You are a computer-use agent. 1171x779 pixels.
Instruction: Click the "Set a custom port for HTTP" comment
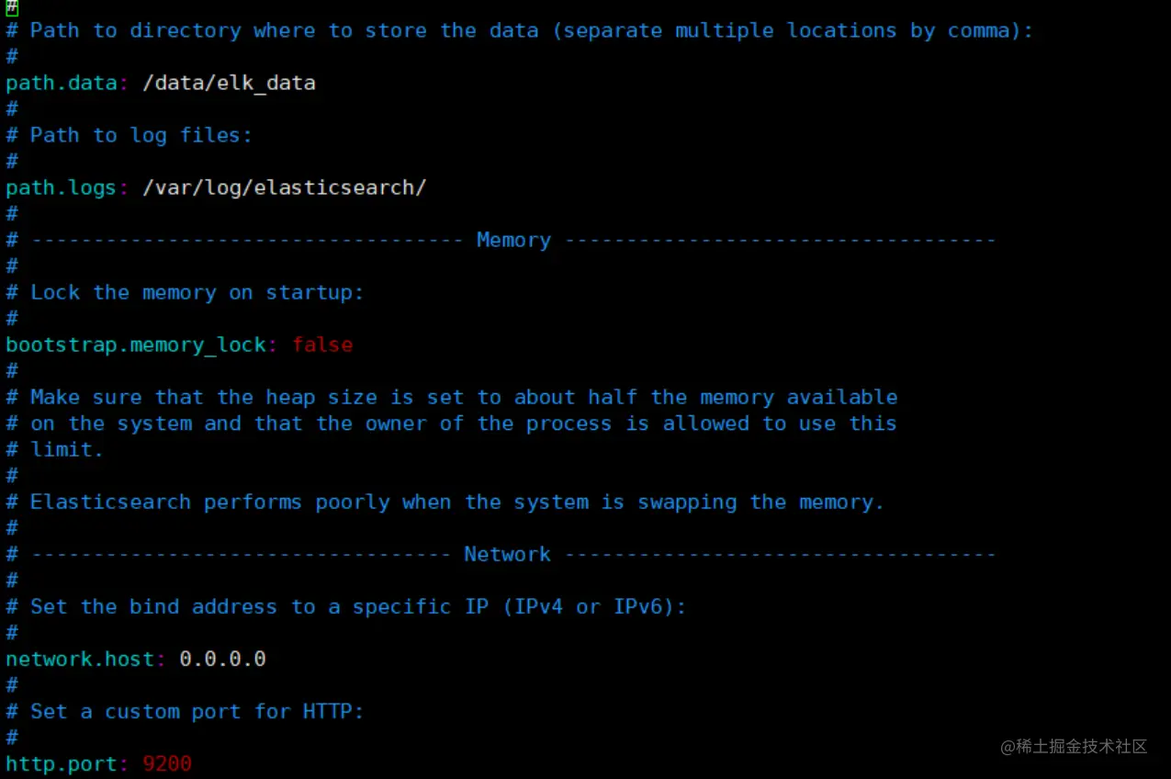click(x=197, y=712)
